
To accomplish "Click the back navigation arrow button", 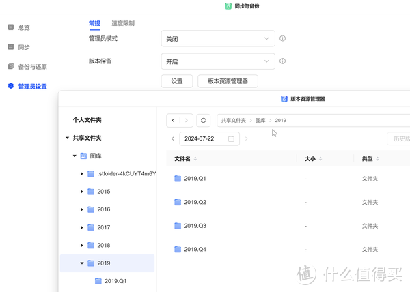I will [x=174, y=120].
